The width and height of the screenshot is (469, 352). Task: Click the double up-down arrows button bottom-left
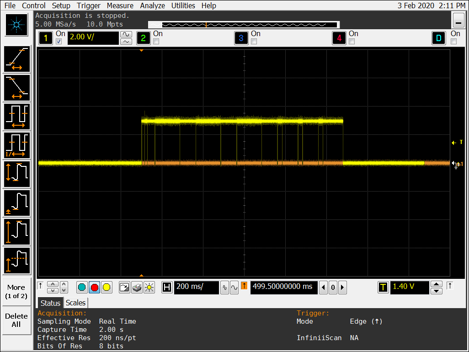[53, 288]
